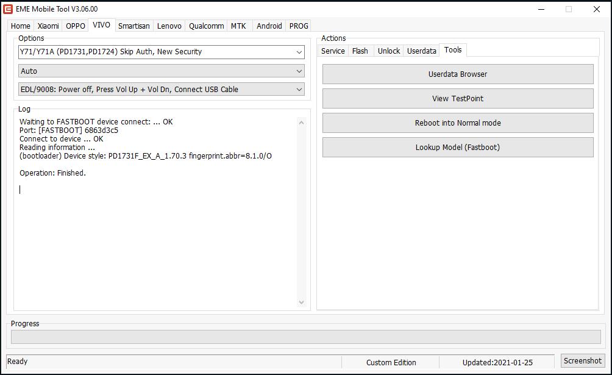Image resolution: width=612 pixels, height=375 pixels.
Task: Click the View TestPoint button
Action: [458, 98]
